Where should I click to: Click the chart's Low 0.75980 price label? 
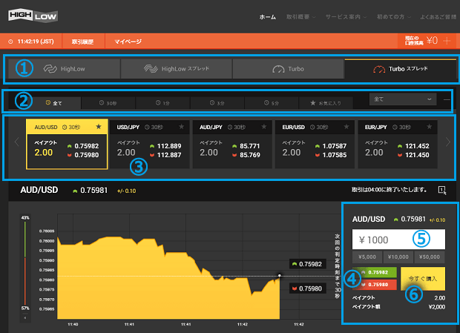[x=307, y=289]
